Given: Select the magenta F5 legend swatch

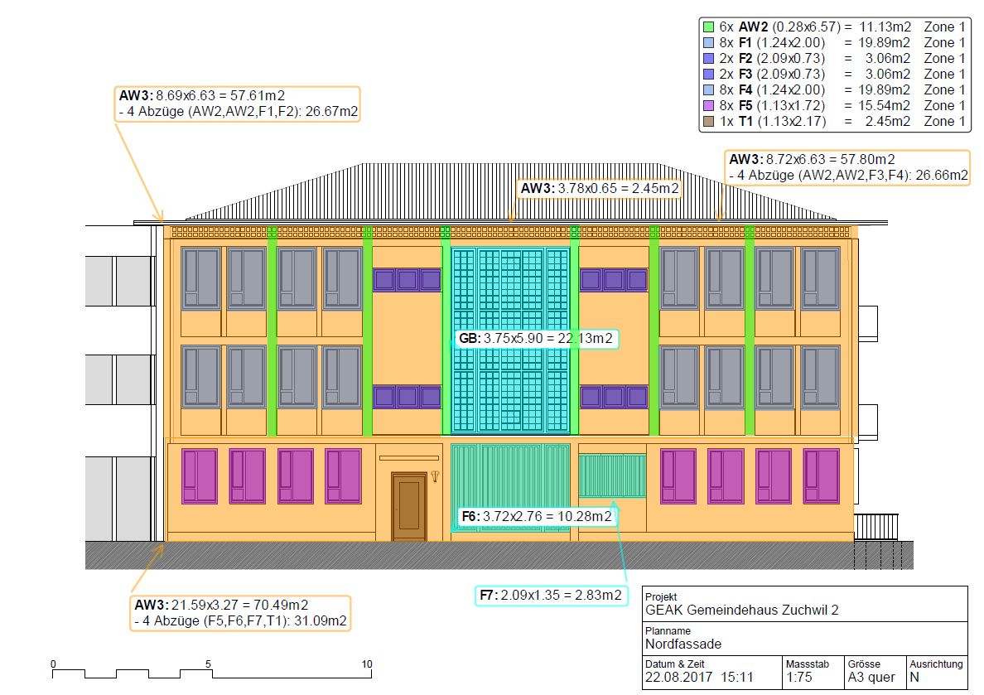Looking at the screenshot, I should click(x=707, y=106).
